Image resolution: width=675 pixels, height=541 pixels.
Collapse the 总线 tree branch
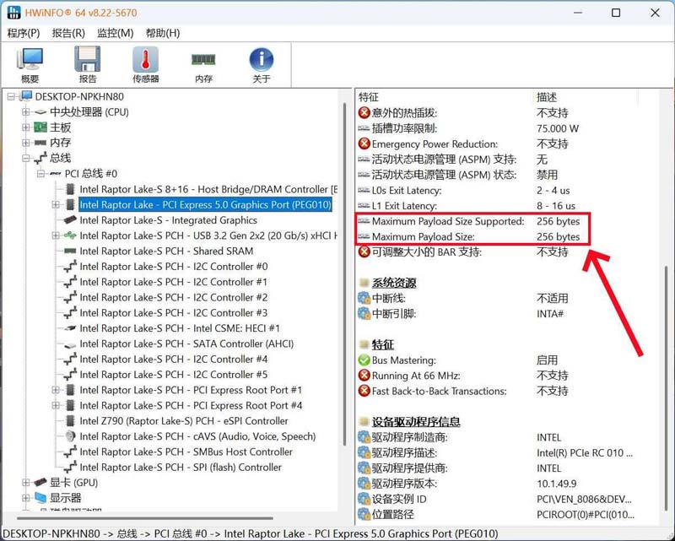[x=25, y=159]
